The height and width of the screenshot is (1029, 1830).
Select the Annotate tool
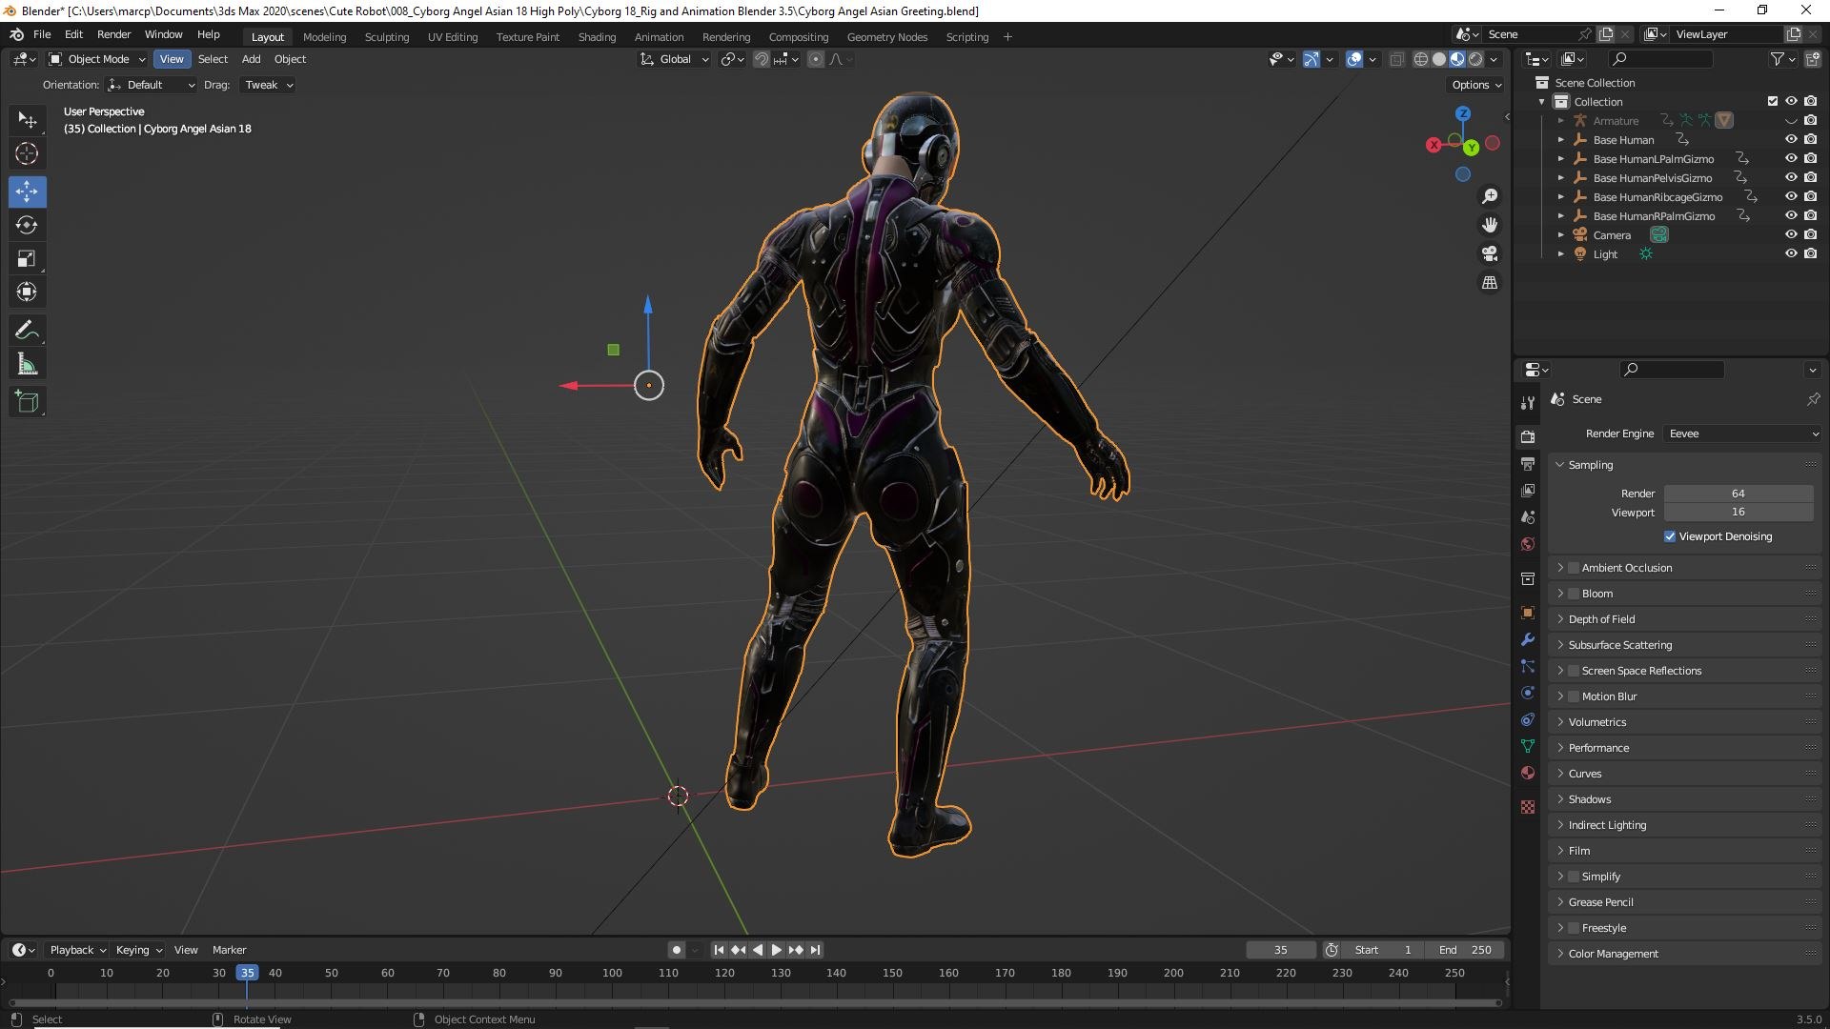pyautogui.click(x=27, y=331)
